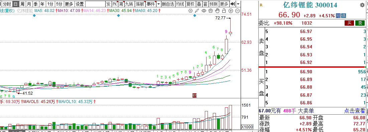This screenshot has height=132, width=368.
Task: Select buy level 5 price 66.86
Action: 306,103
